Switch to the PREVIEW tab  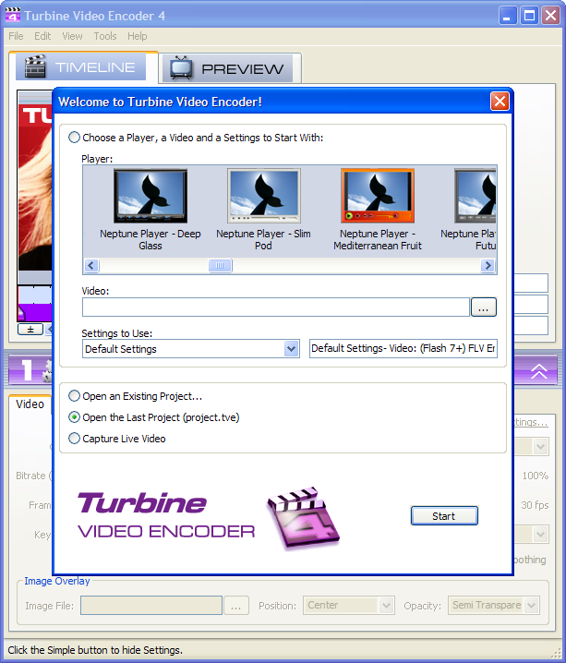pos(228,68)
